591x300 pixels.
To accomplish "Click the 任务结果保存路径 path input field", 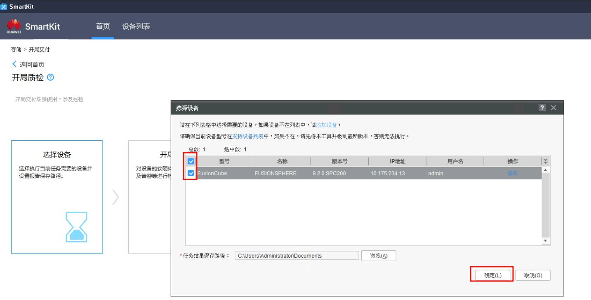I will coord(297,256).
